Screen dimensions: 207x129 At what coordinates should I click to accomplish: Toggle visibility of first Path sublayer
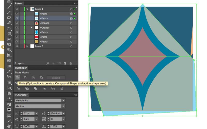tap(17, 14)
